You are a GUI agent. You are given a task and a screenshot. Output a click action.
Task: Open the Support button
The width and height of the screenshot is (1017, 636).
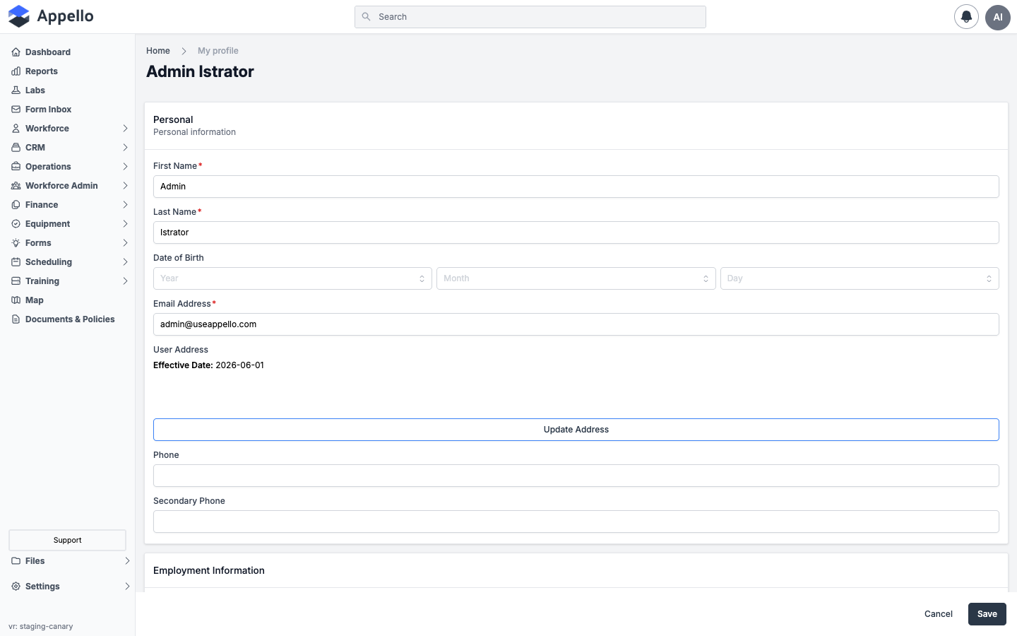[x=68, y=540]
